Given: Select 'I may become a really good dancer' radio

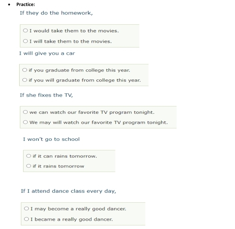Looking at the screenshot, I should coord(26,209).
